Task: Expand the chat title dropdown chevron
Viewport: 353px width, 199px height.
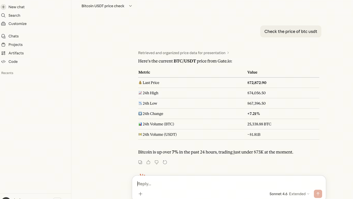Action: tap(130, 6)
